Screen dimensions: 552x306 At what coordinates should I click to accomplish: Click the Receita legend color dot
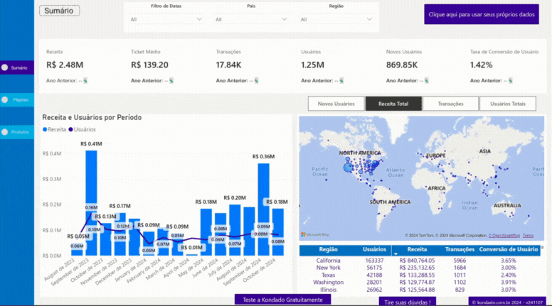click(45, 130)
